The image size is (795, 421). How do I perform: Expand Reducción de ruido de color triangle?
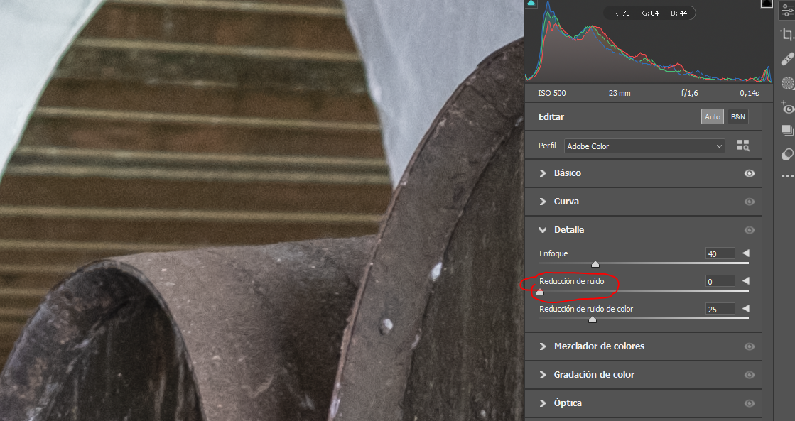[x=745, y=308]
